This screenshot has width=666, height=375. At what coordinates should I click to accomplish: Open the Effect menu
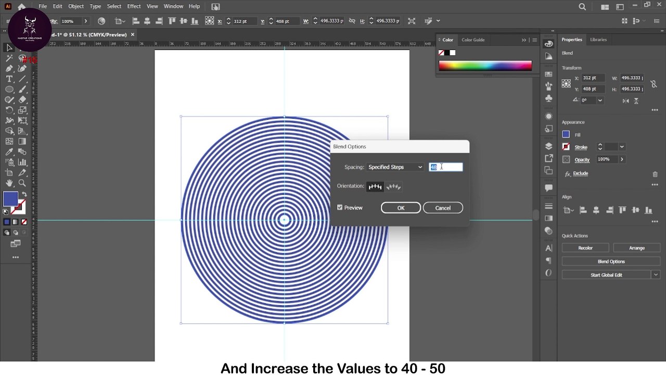tap(134, 6)
